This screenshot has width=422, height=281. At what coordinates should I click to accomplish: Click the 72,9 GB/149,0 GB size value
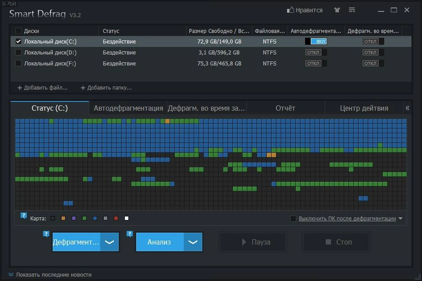point(219,41)
